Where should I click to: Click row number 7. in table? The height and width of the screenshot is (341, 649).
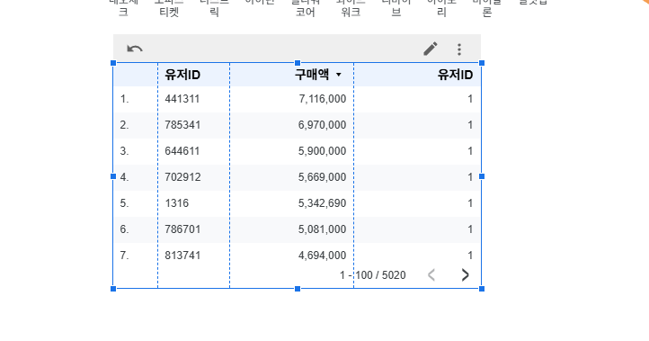pyautogui.click(x=125, y=256)
